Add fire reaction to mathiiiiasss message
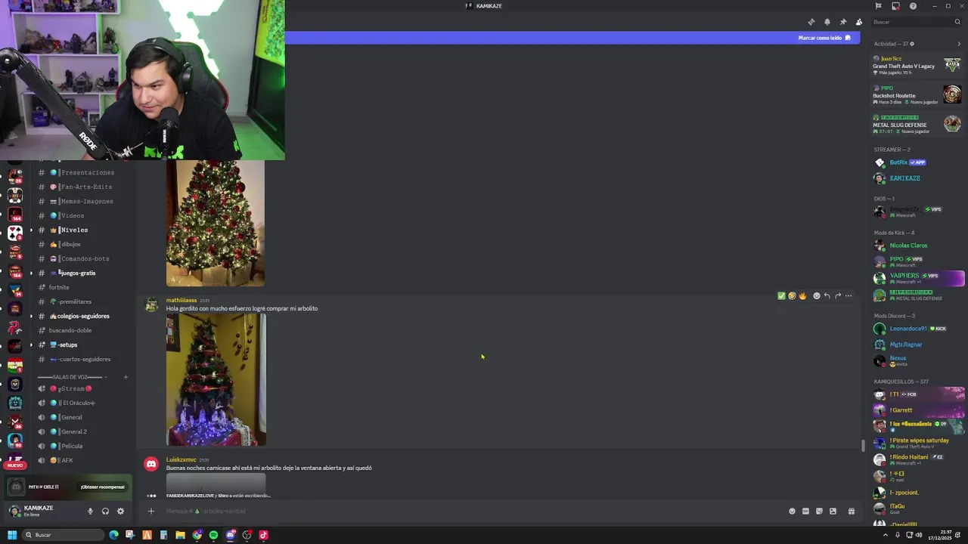Viewport: 968px width, 544px height. [x=802, y=296]
